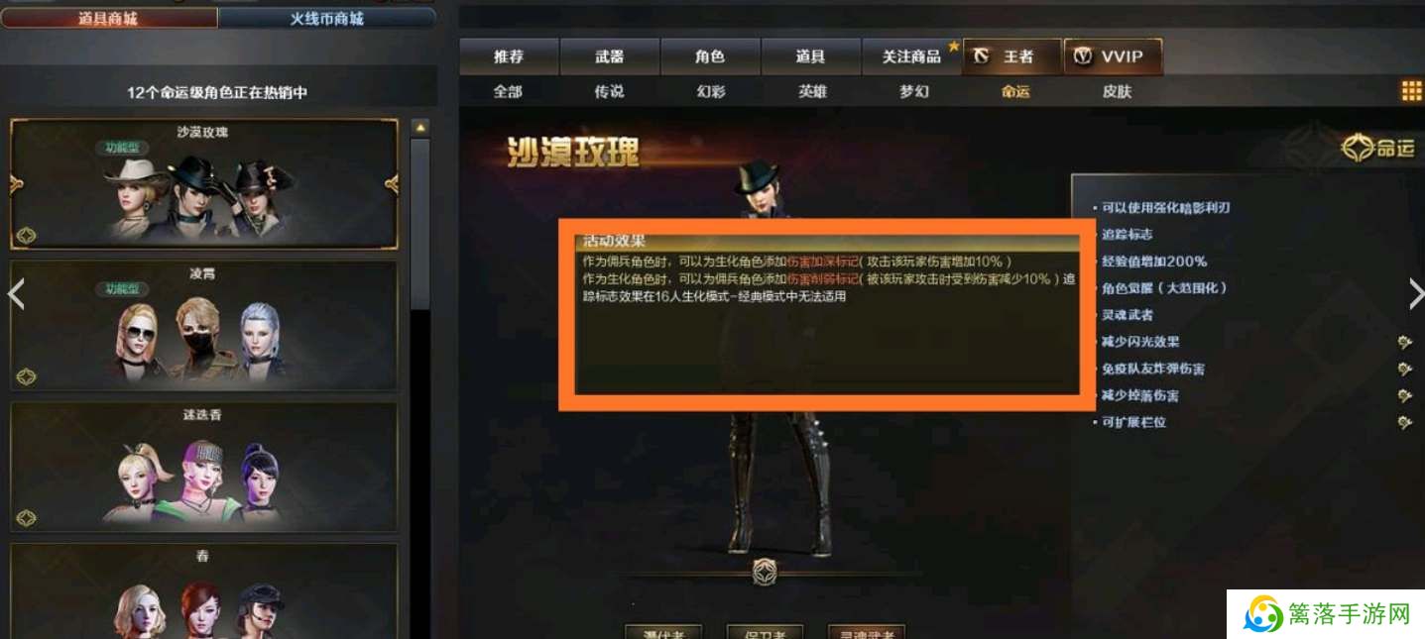This screenshot has height=639, width=1425.
Task: Select the 沙漠玫瑰 character card
Action: point(203,184)
